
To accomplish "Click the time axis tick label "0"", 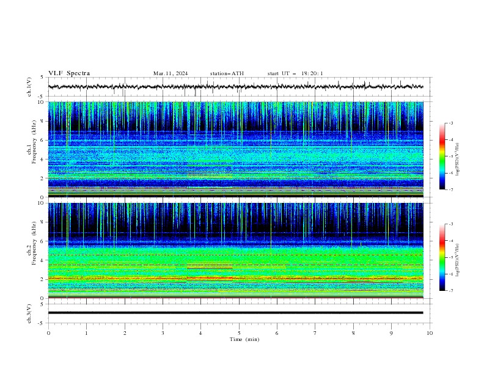I will point(48,333).
